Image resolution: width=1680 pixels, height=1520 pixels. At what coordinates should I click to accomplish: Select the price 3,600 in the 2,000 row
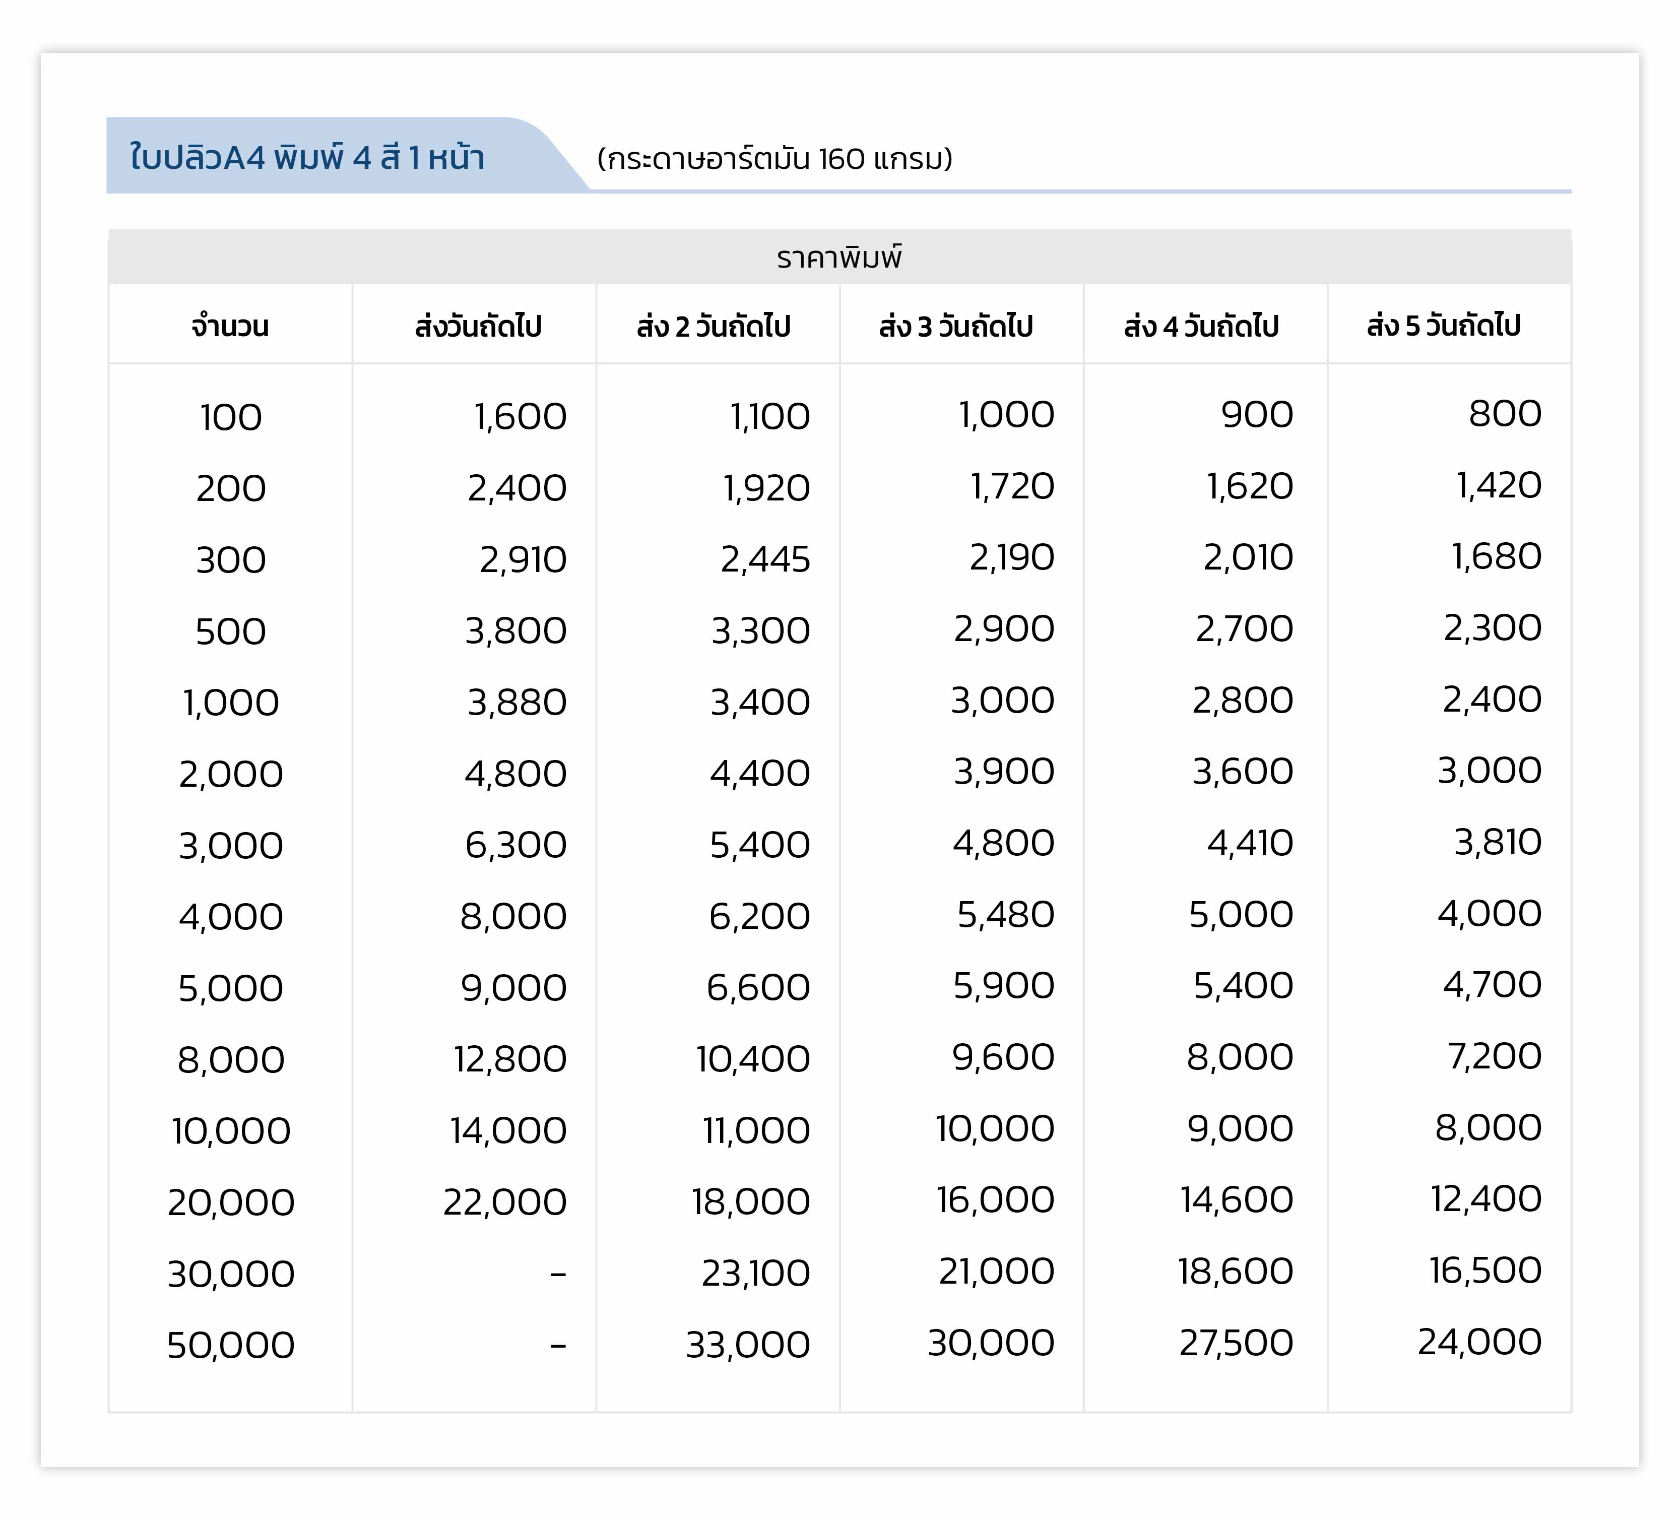tap(1243, 772)
